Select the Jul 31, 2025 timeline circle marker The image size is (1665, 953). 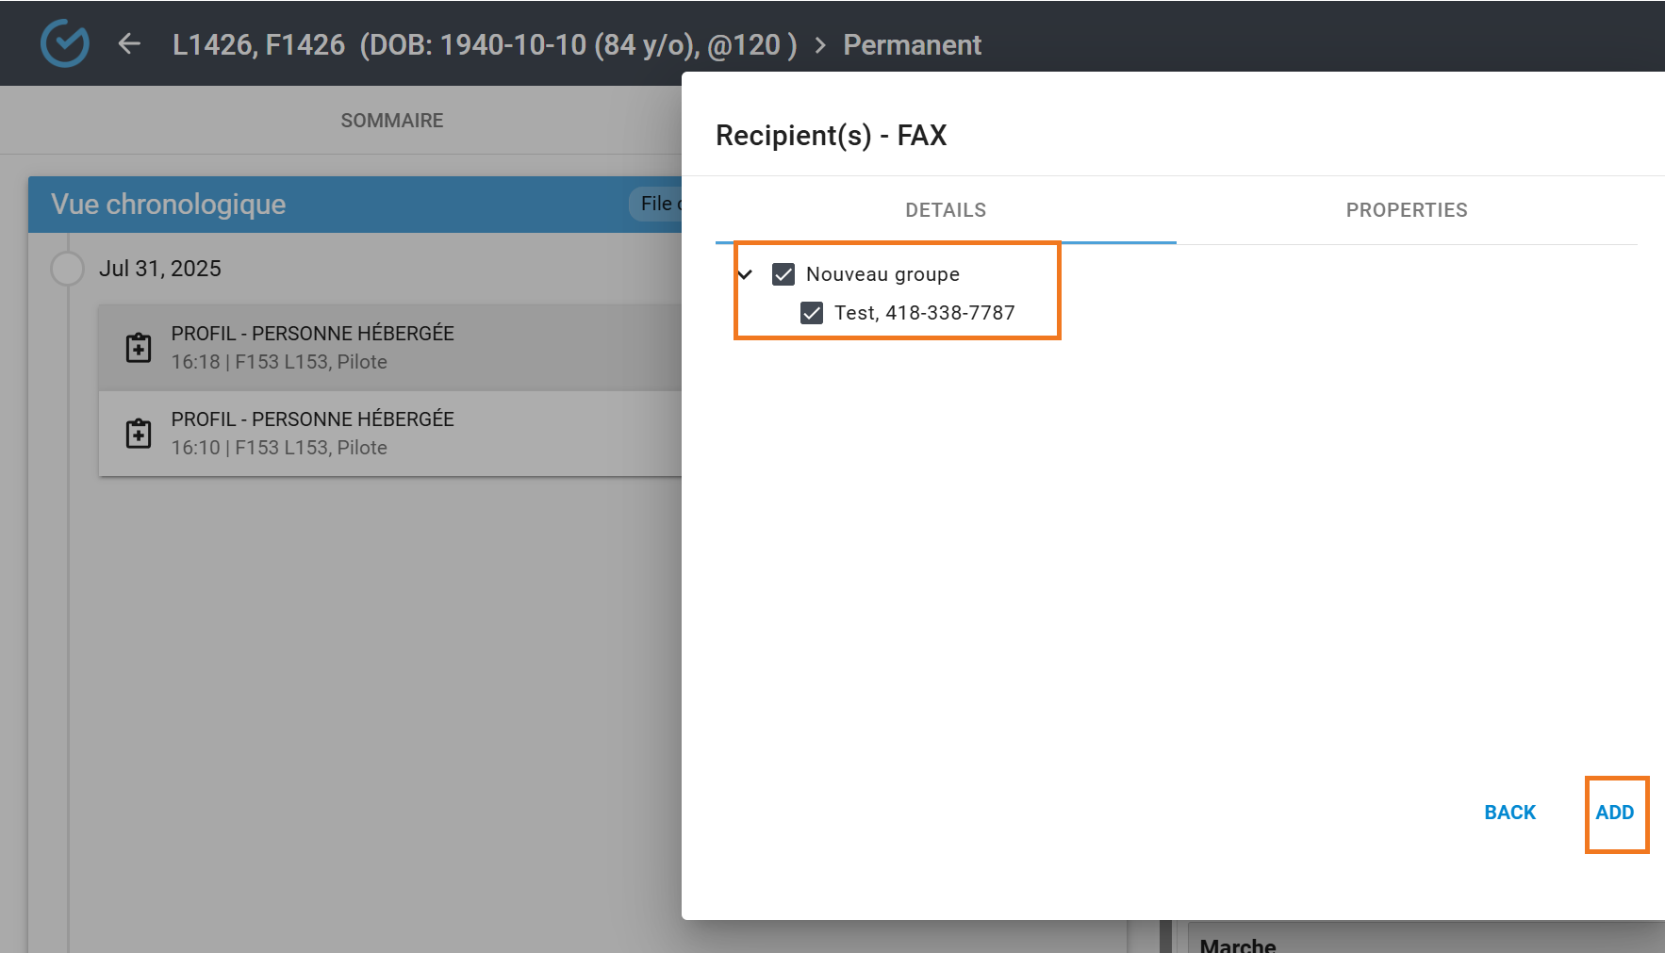[x=67, y=269]
